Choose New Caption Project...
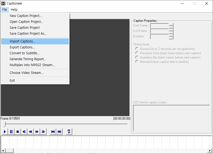Image resolution: width=213 pixels, height=154 pixels. point(35,16)
